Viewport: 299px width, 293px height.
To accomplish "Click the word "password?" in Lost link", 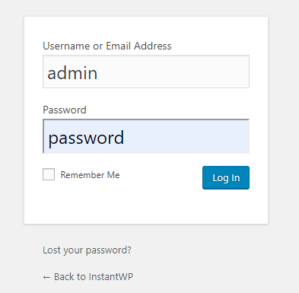I will (109, 250).
